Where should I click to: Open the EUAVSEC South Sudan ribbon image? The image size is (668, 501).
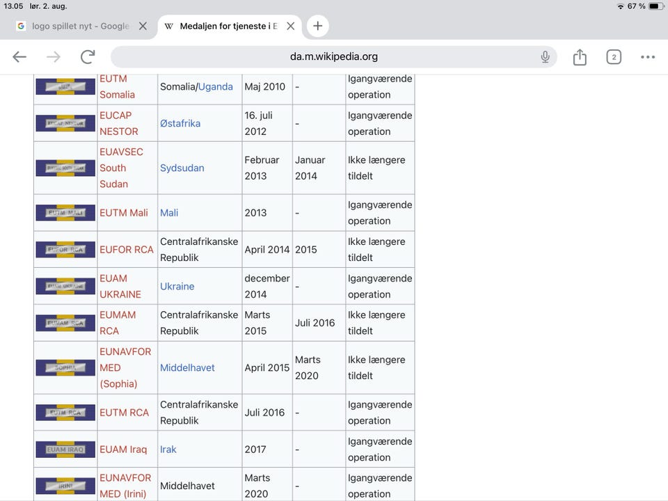(65, 168)
